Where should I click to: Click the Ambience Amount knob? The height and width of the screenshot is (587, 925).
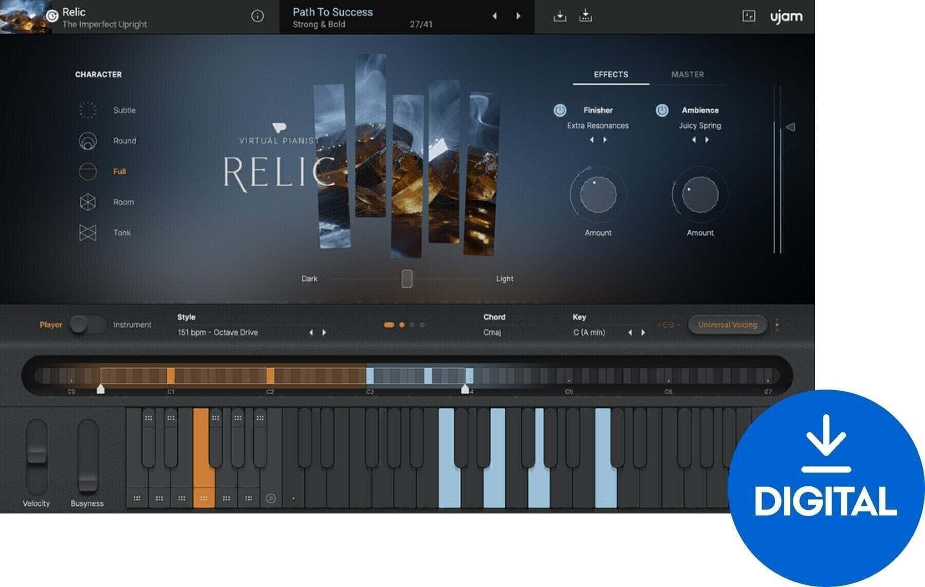pos(700,194)
